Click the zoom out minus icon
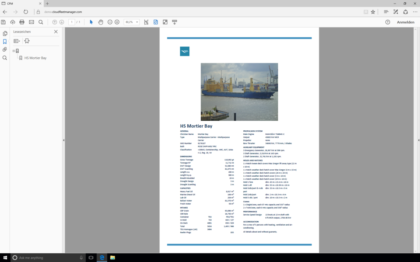420x262 pixels. (110, 22)
